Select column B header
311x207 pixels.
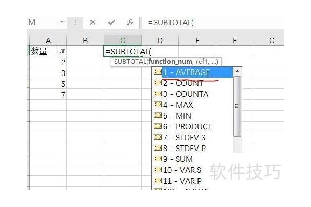point(85,40)
